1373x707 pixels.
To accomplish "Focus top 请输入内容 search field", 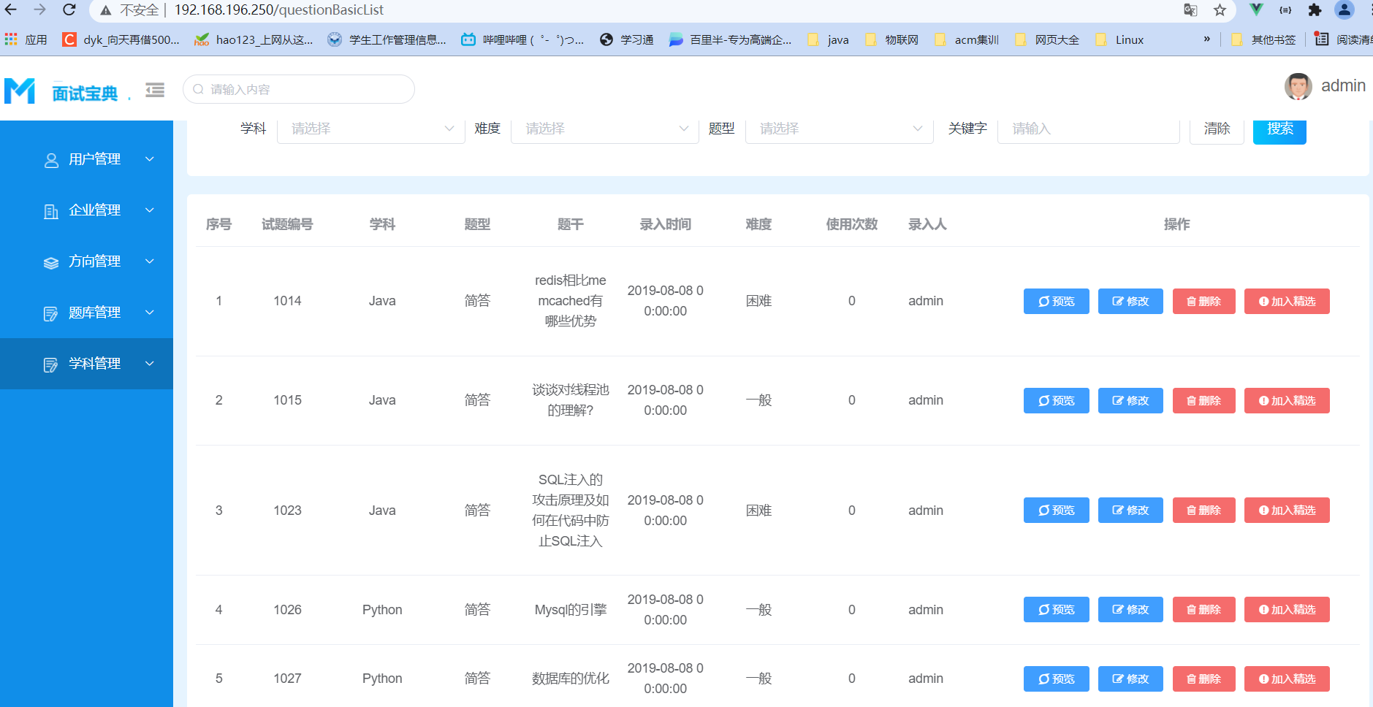I will pos(299,89).
